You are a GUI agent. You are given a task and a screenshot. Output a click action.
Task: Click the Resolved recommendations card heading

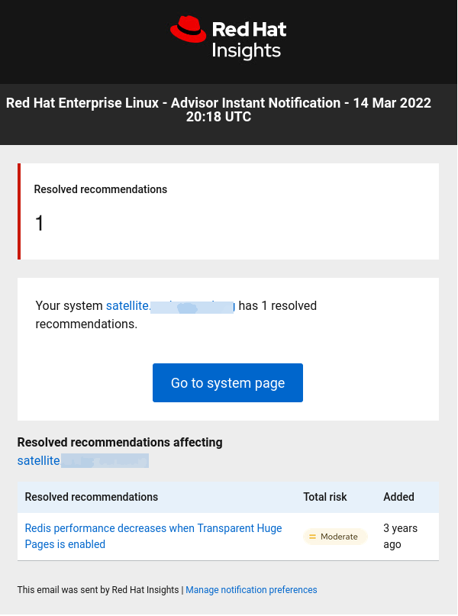[101, 189]
